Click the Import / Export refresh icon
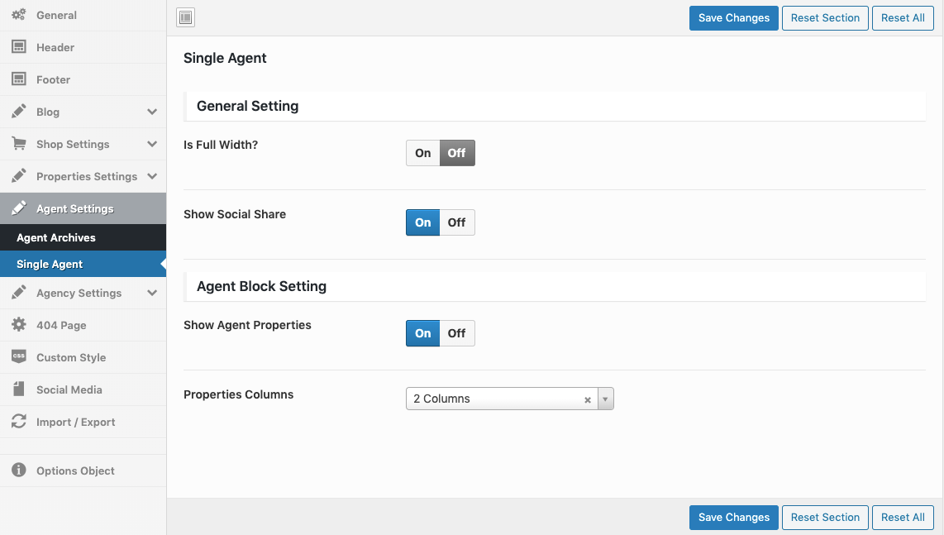 (18, 422)
